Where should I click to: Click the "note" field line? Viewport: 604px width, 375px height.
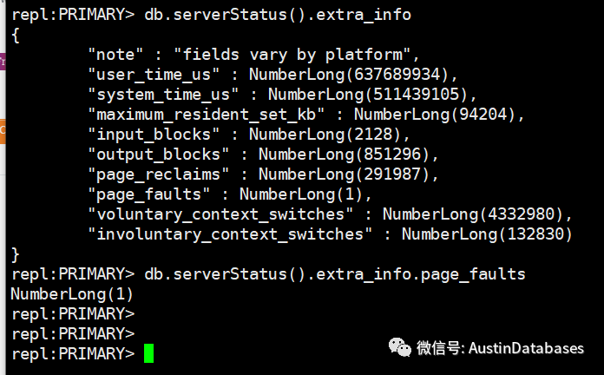click(x=253, y=55)
